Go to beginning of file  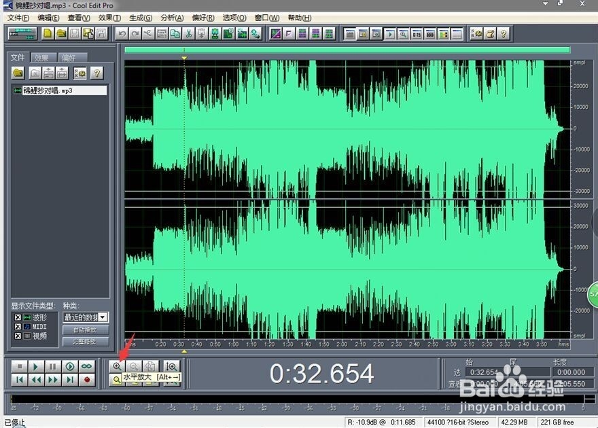point(20,380)
